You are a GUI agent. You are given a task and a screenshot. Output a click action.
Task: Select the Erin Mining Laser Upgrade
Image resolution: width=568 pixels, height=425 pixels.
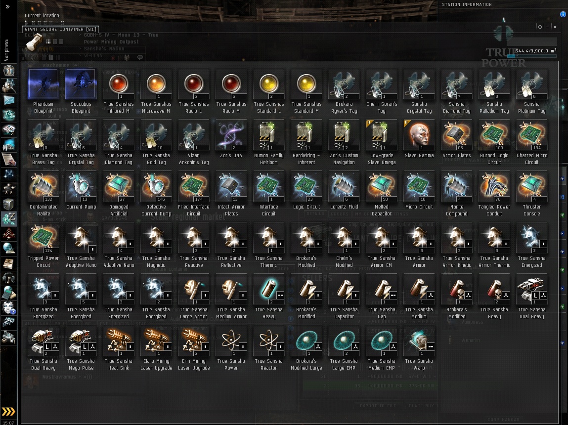pyautogui.click(x=194, y=348)
